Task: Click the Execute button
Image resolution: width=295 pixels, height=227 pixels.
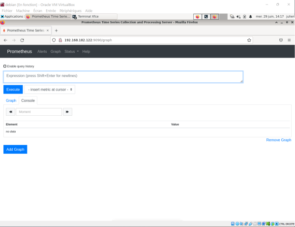Action: (13, 90)
